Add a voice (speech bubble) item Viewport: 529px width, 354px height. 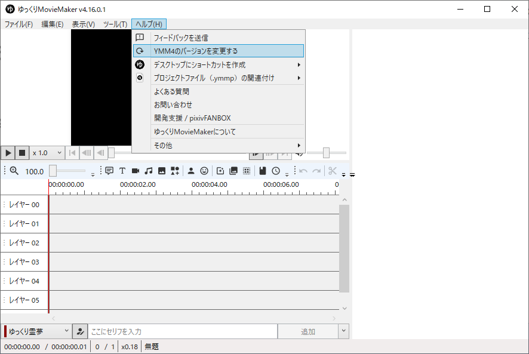coord(109,171)
